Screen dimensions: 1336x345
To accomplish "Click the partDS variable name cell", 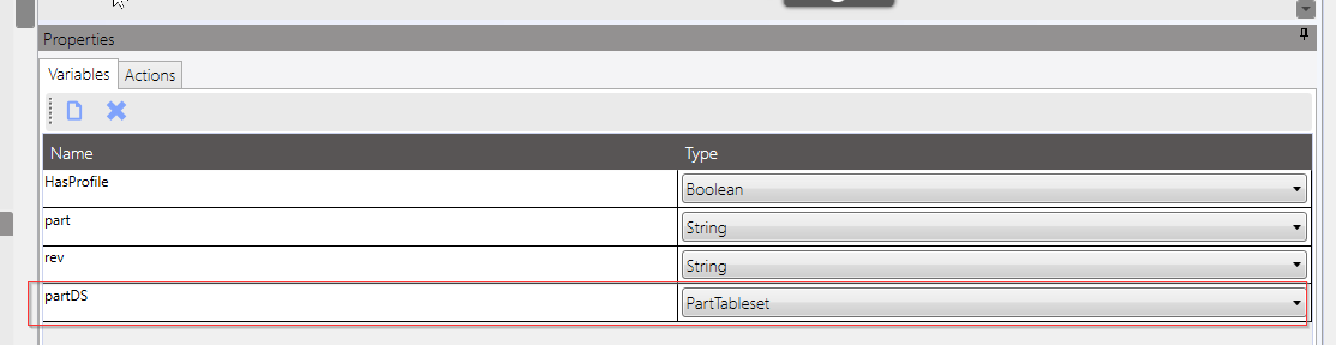I will tap(360, 302).
